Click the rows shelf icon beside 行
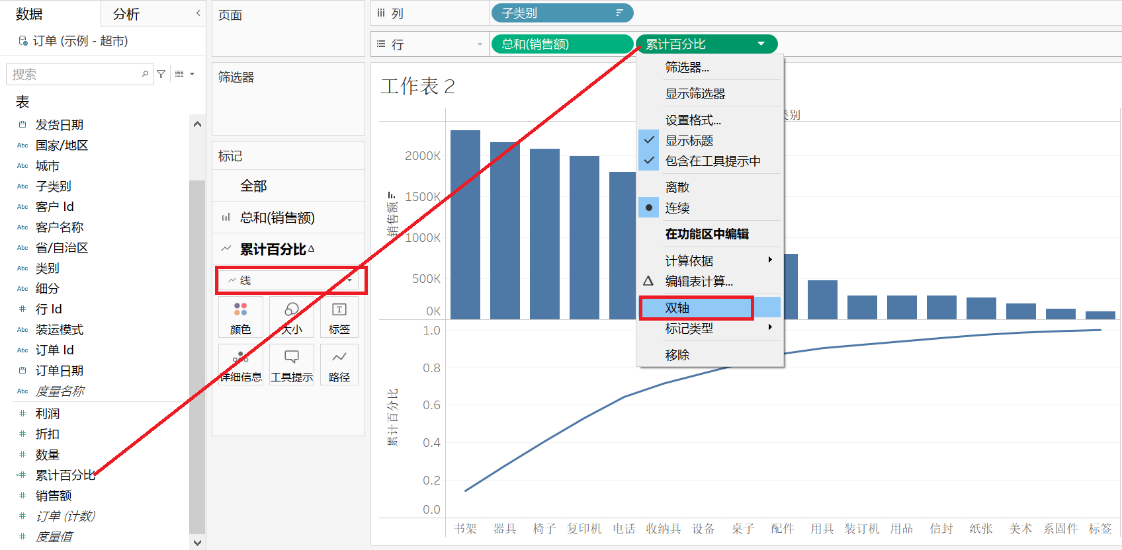The width and height of the screenshot is (1122, 550). pyautogui.click(x=381, y=44)
